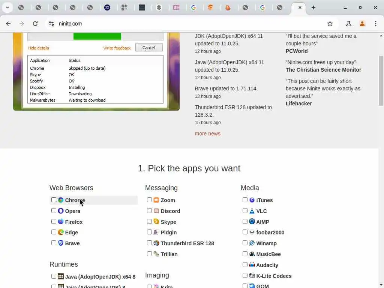
Task: Click the Edge app label
Action: pyautogui.click(x=72, y=232)
